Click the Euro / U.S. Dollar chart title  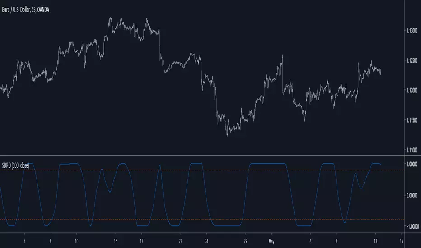25,10
